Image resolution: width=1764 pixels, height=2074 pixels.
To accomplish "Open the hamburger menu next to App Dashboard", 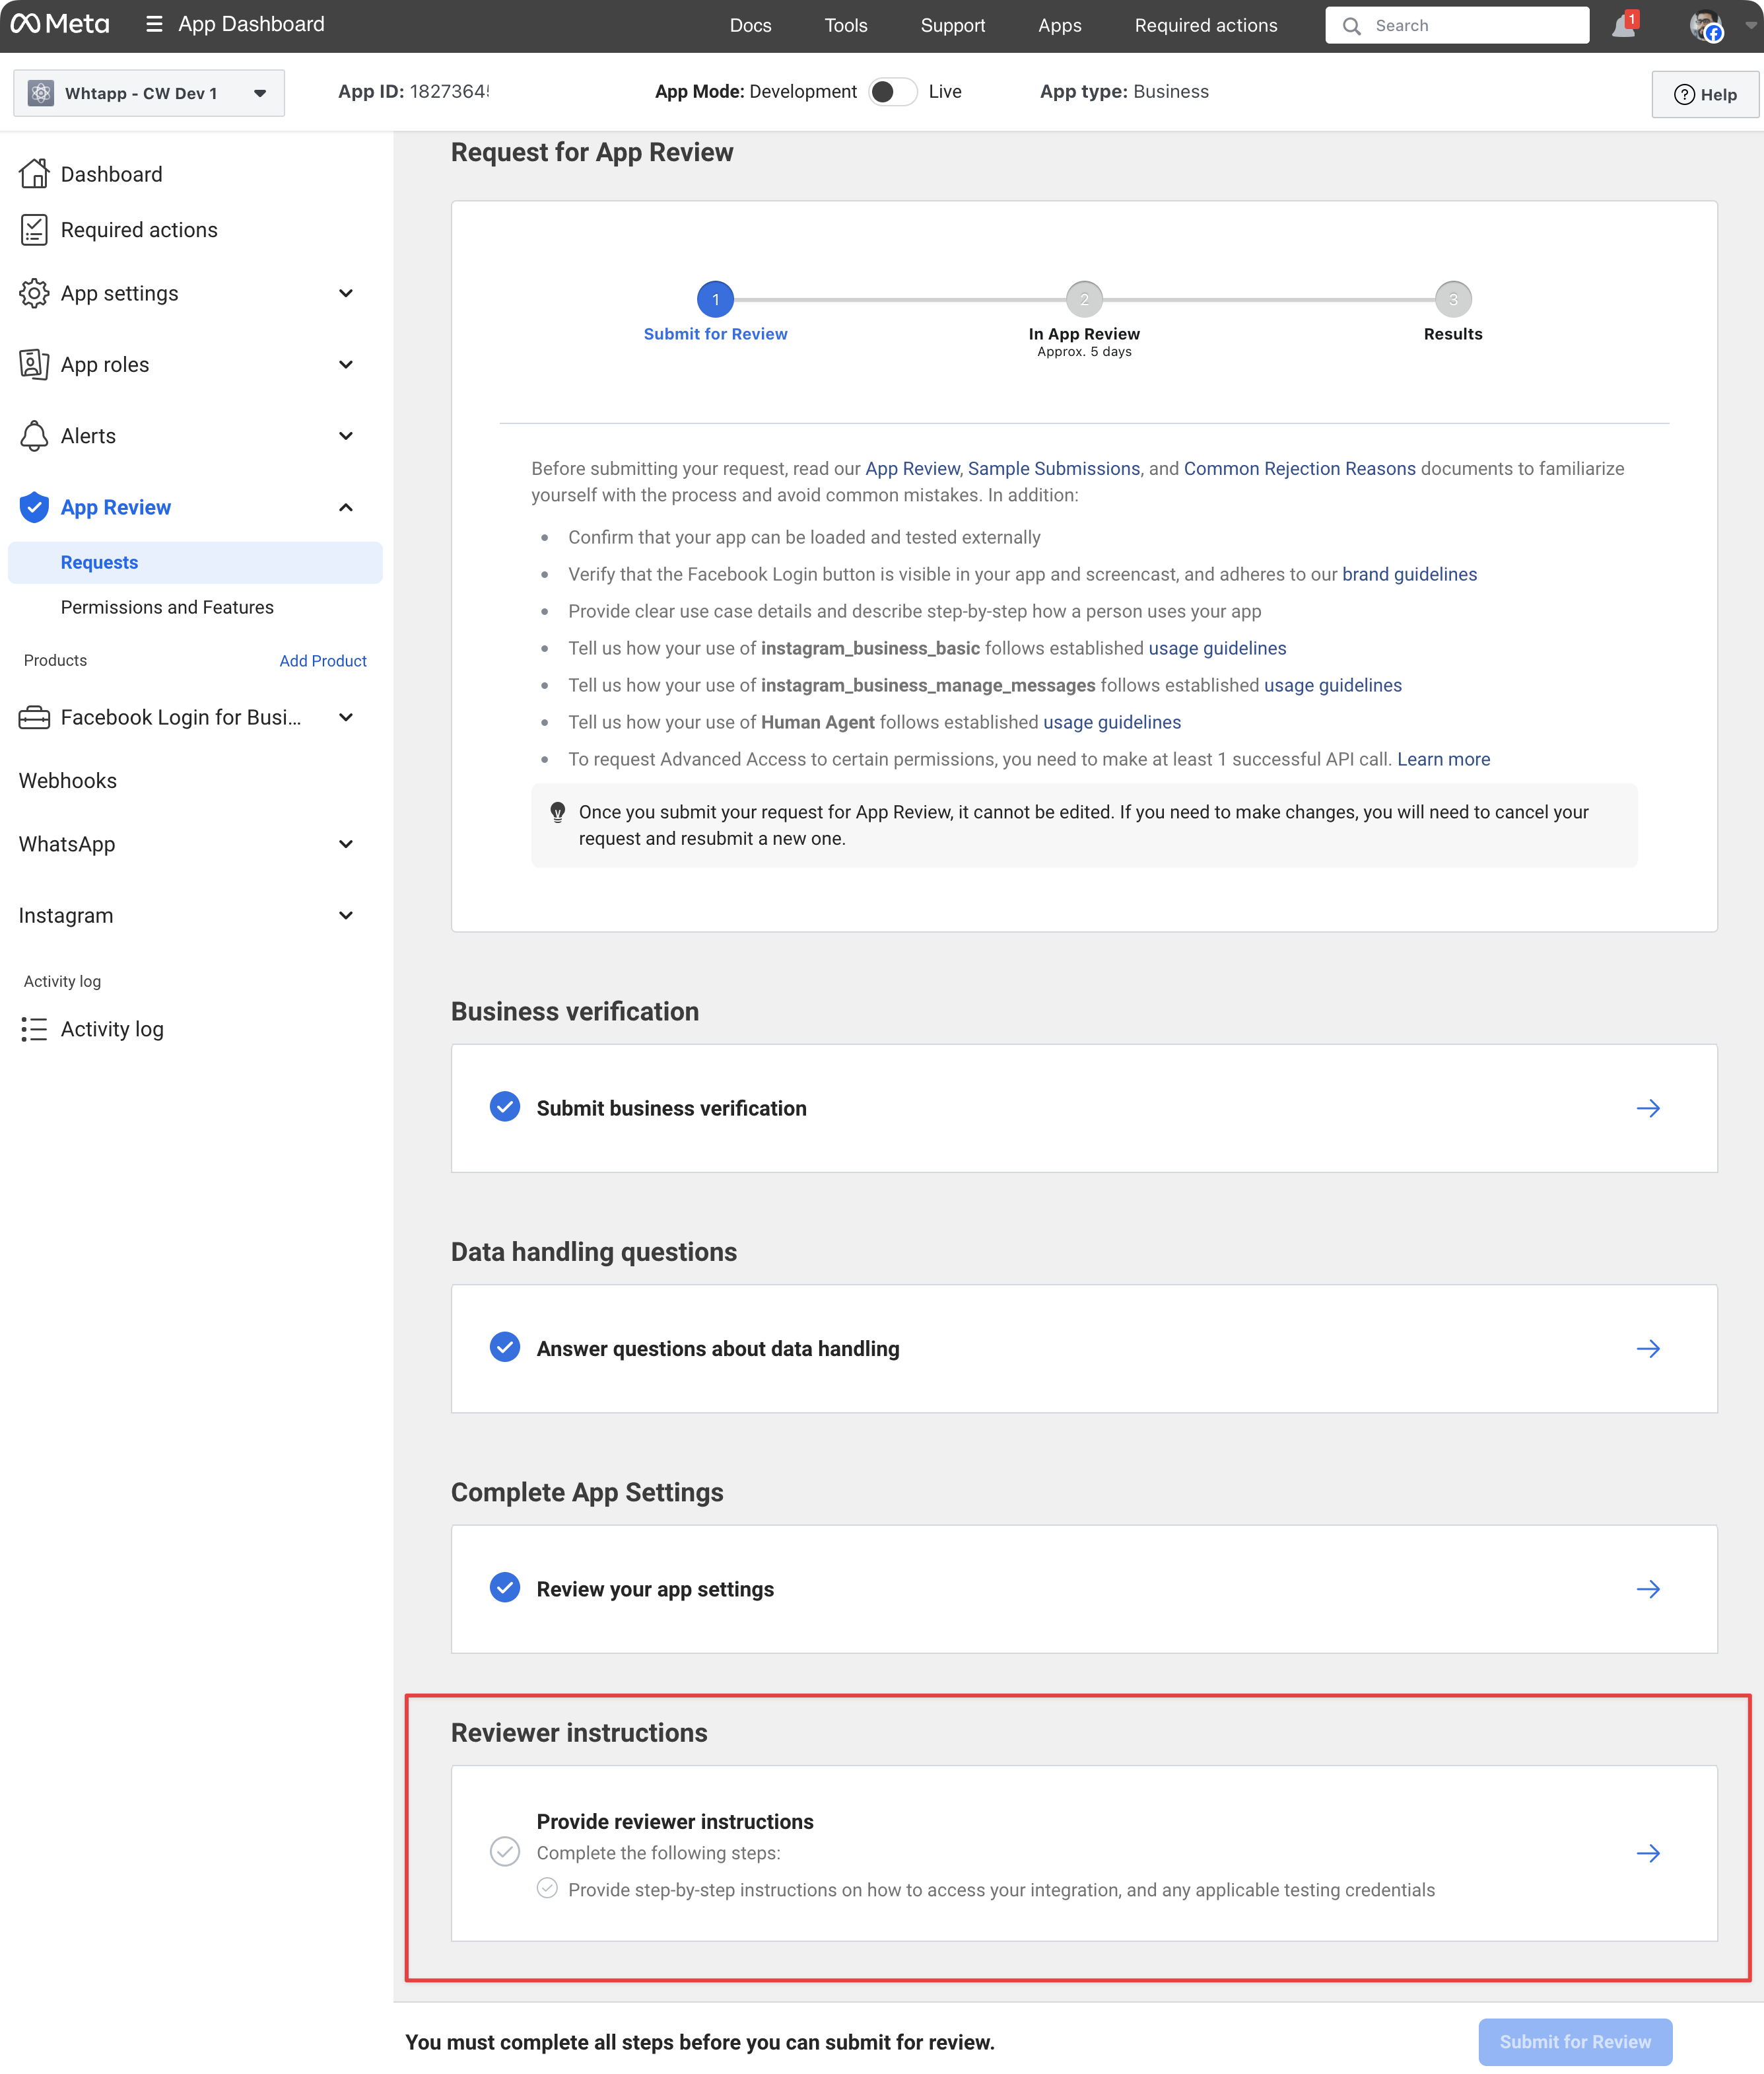I will (154, 24).
